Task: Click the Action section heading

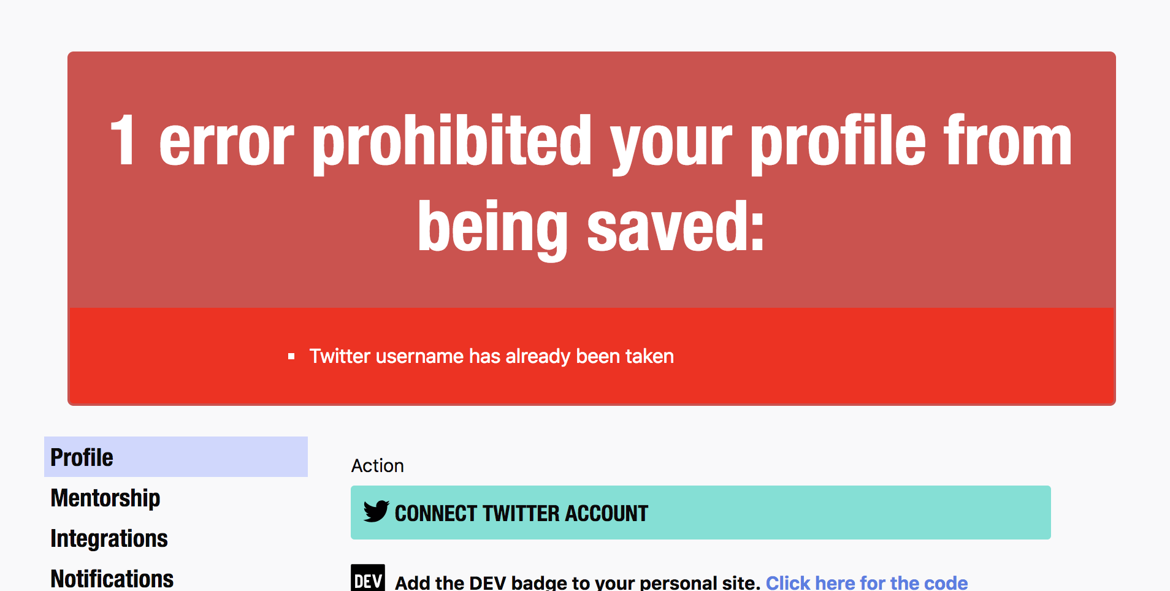Action: click(x=377, y=466)
